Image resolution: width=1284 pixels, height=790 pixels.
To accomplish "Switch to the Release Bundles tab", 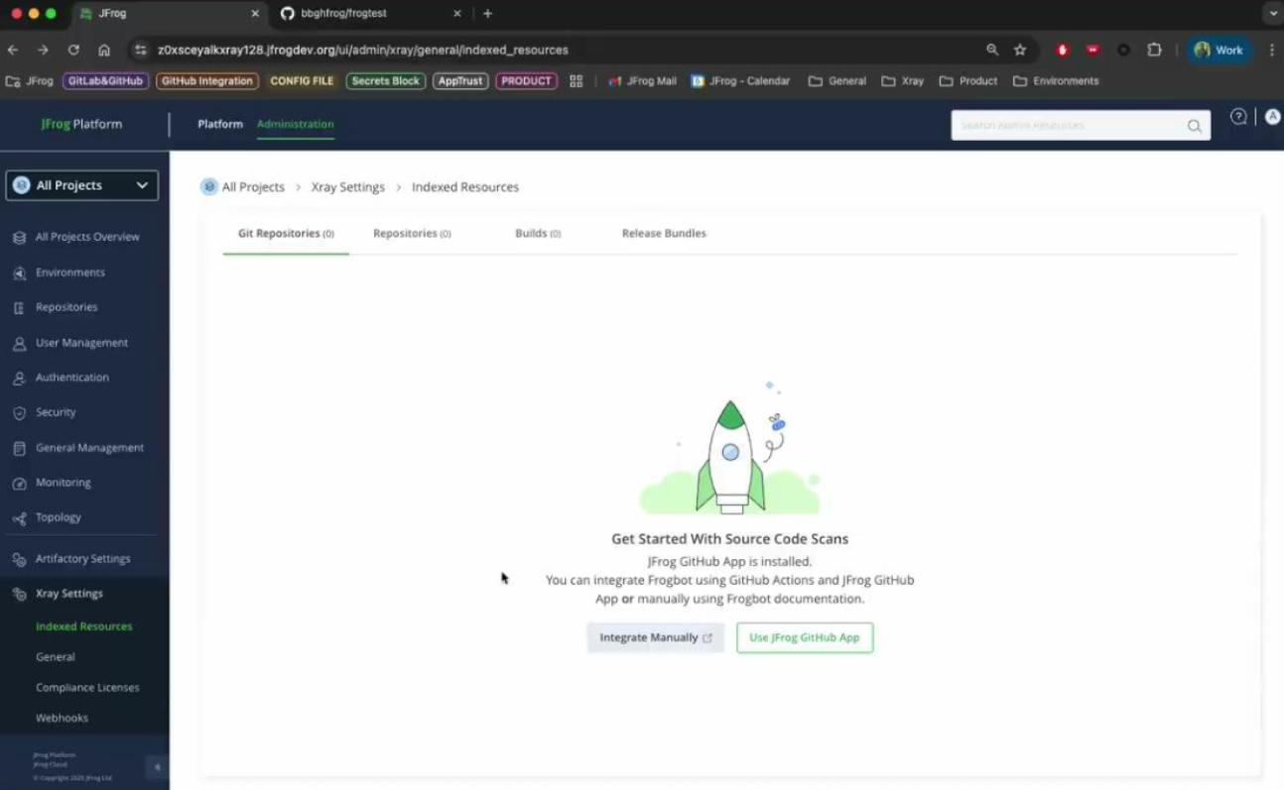I will 664,234.
